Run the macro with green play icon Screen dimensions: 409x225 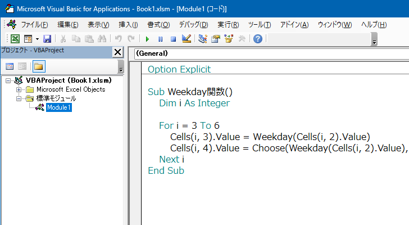pos(147,39)
